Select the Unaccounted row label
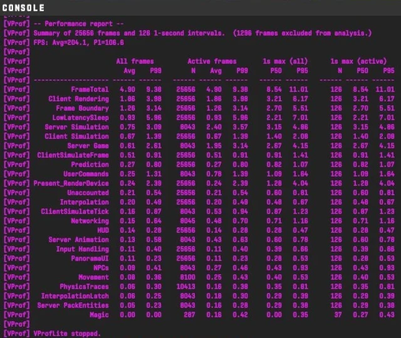Image resolution: width=401 pixels, height=338 pixels. (88, 193)
